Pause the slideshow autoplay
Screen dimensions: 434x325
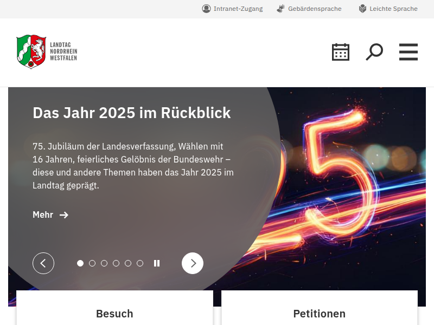tap(157, 263)
